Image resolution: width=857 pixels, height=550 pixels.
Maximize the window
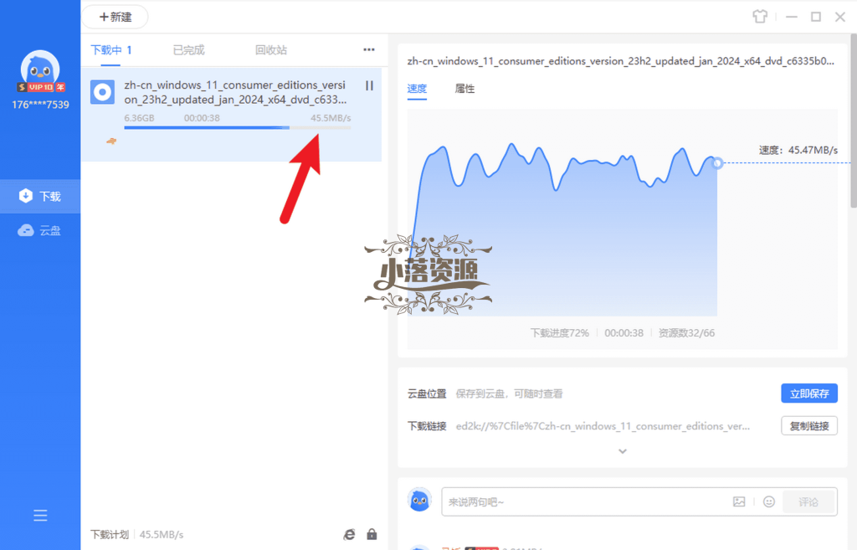pyautogui.click(x=815, y=17)
